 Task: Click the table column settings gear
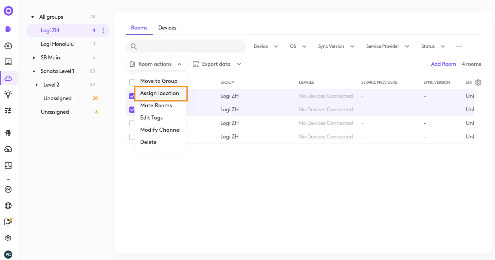point(478,82)
